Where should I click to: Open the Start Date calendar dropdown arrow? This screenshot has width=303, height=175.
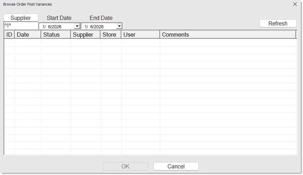pyautogui.click(x=77, y=26)
